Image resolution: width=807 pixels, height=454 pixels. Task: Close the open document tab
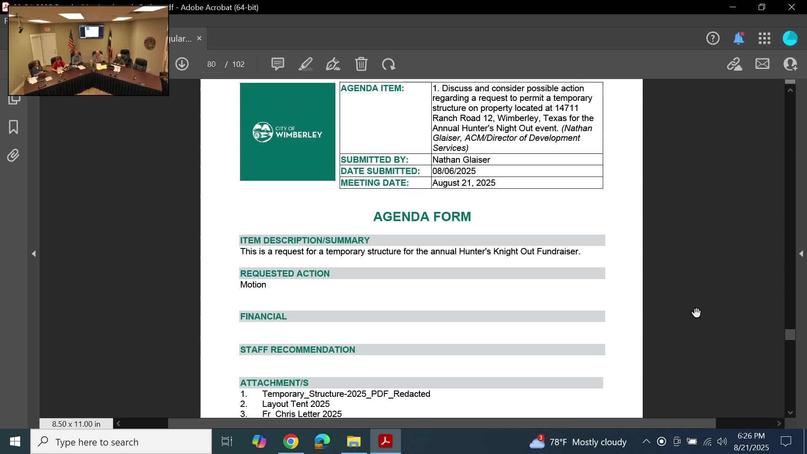(199, 38)
